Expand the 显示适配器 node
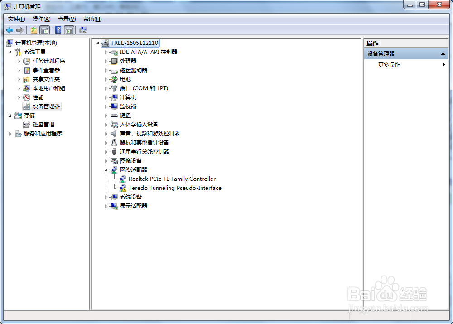453x324 pixels. 106,206
